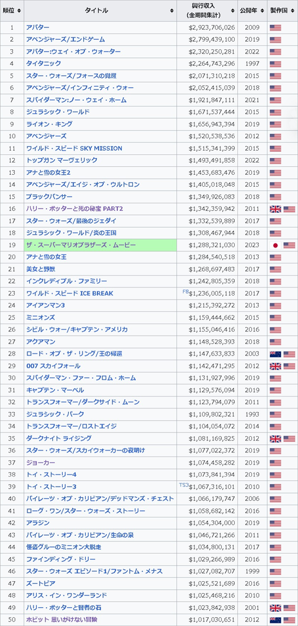Open ジュラシック・パーク link

55,414
